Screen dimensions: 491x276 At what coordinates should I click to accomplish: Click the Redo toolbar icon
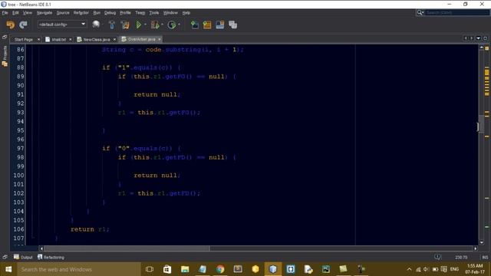(x=23, y=25)
